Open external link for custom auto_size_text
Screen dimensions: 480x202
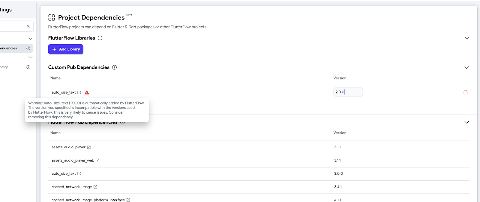click(79, 93)
